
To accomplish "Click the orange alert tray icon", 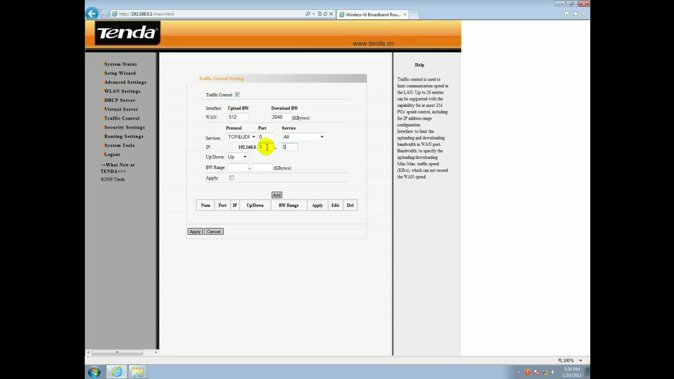I will [528, 372].
